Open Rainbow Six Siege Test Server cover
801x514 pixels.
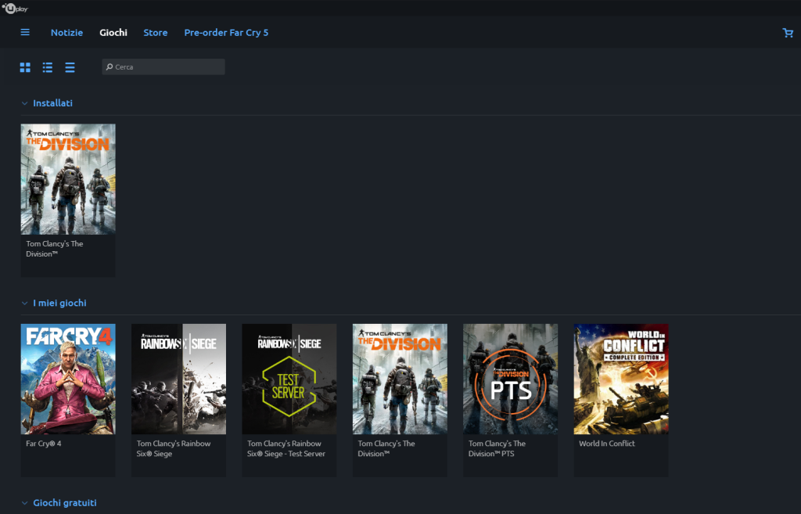289,379
